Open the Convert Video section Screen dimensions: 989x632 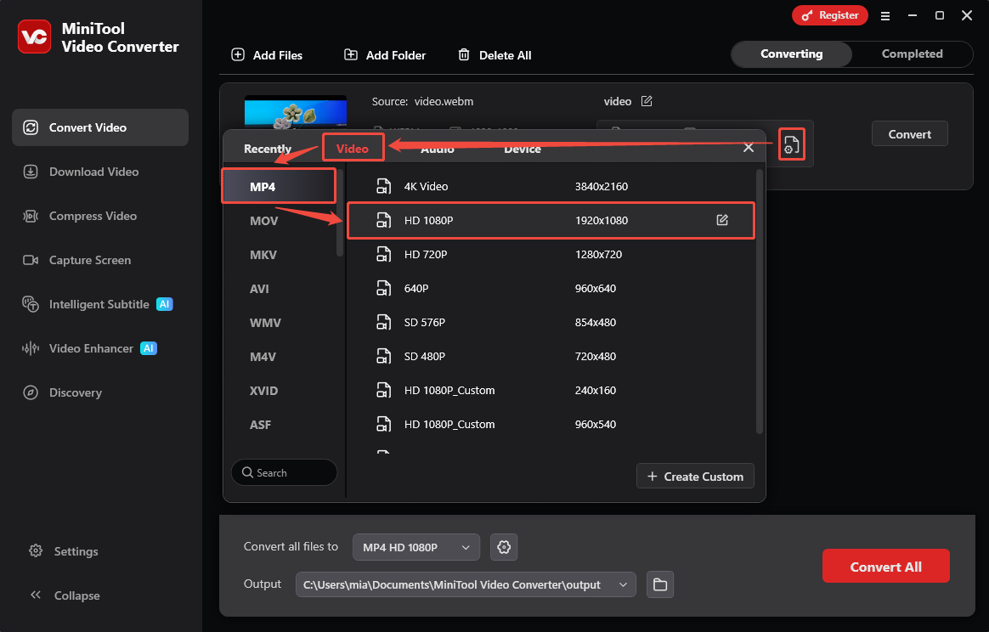coord(99,127)
